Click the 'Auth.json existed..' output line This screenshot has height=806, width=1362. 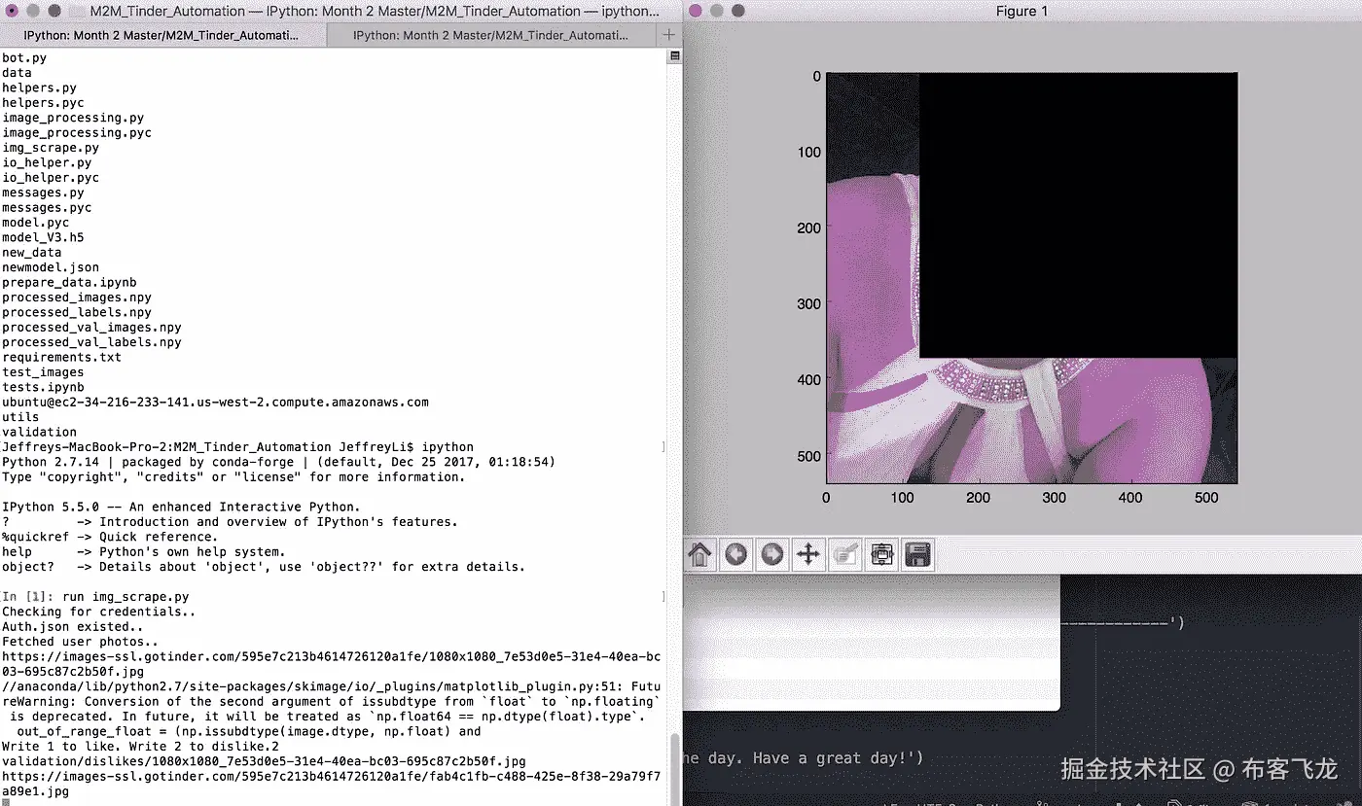click(x=73, y=626)
